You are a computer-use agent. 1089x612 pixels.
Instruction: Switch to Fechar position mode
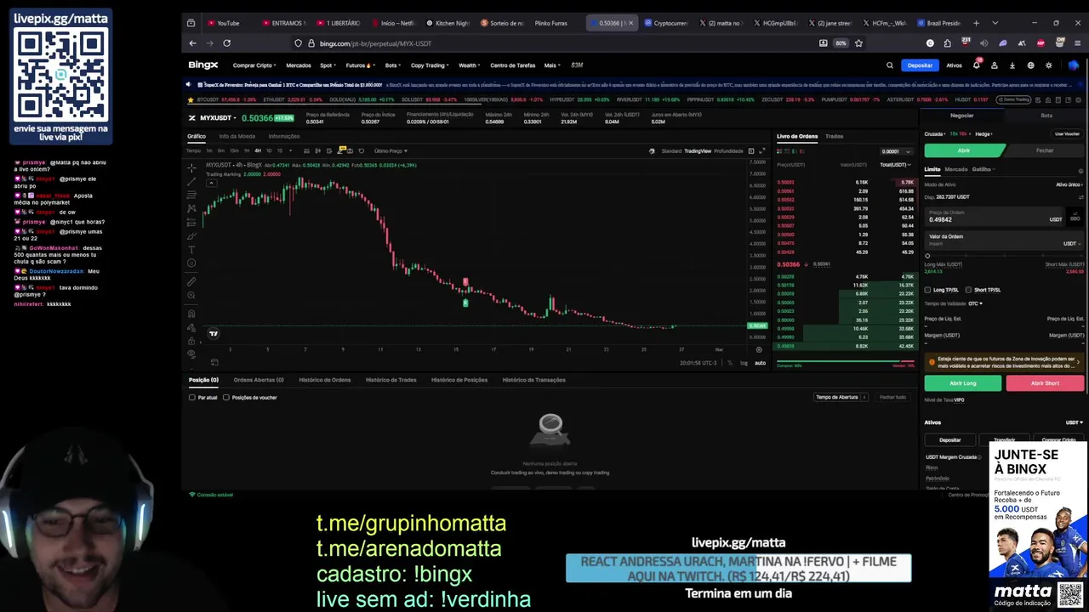pyautogui.click(x=1045, y=150)
